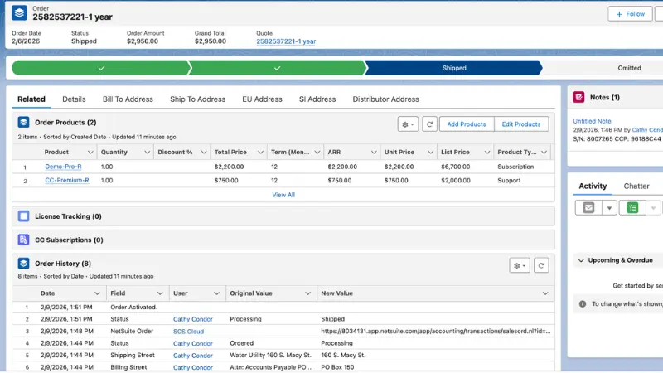The width and height of the screenshot is (663, 373).
Task: Select the Shipped stage in path
Action: [x=453, y=68]
